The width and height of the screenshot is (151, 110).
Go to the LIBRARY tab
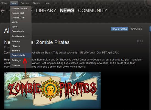tap(46, 10)
